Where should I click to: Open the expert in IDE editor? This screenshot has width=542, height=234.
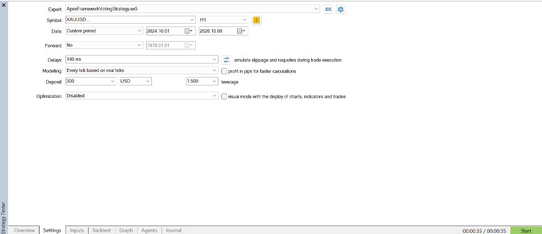click(x=328, y=10)
